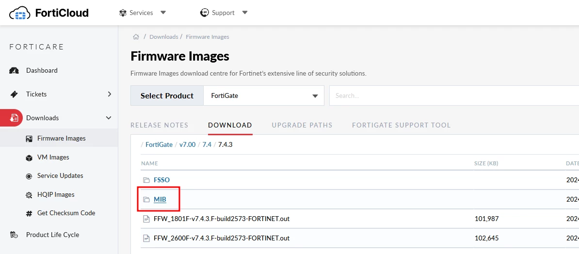Click the 102,645 size value
Viewport: 579px width, 254px height.
[x=487, y=238]
